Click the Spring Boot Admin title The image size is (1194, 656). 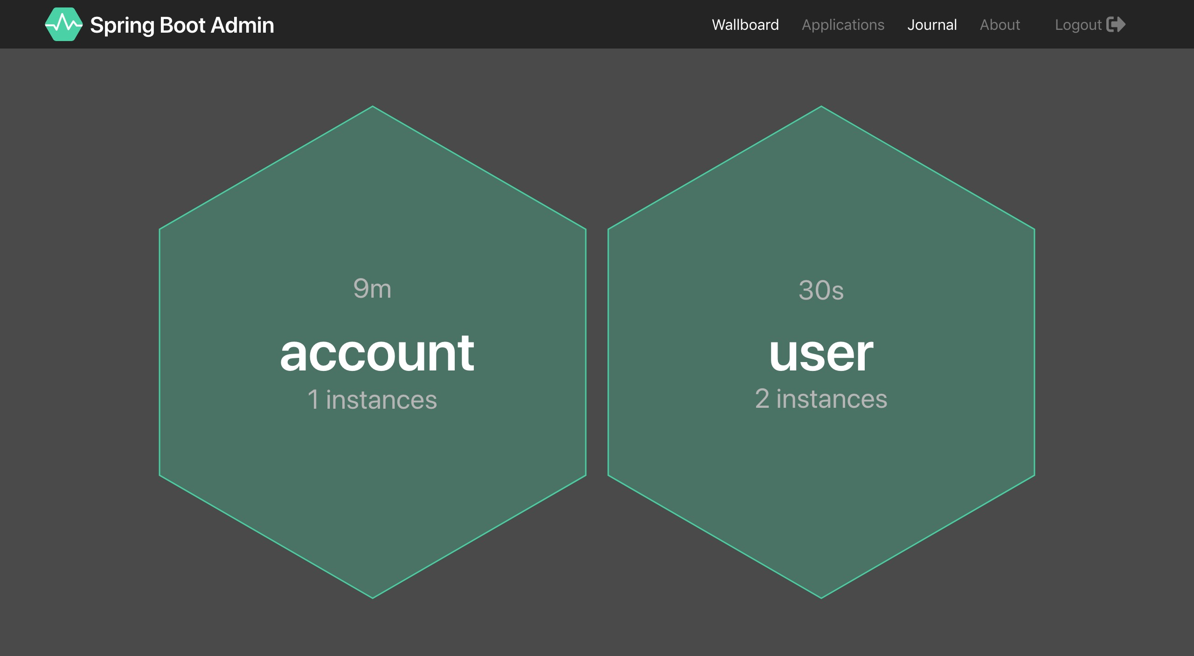[182, 25]
